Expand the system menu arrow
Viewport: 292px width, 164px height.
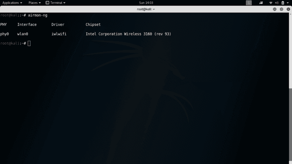(x=287, y=3)
